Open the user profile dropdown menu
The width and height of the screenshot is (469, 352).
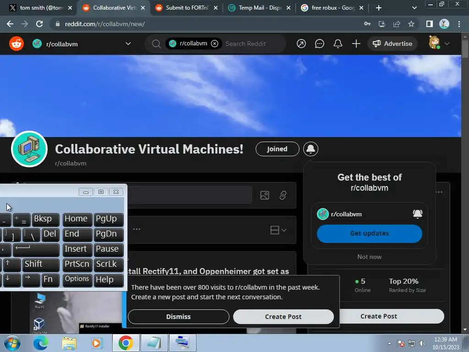pyautogui.click(x=439, y=43)
